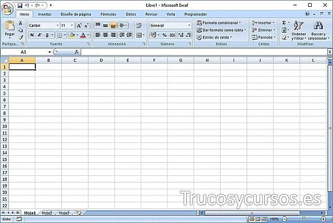Merge and center cells
The image size is (333, 223).
139,35
